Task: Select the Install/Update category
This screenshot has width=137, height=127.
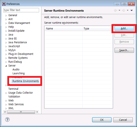Action: point(16,31)
